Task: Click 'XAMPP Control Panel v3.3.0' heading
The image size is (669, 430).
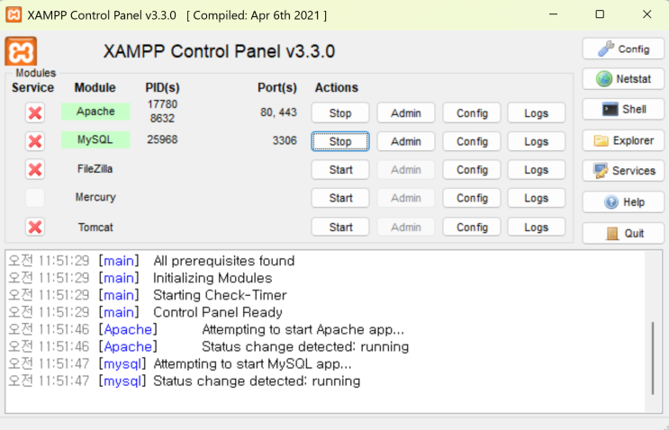Action: (x=219, y=51)
